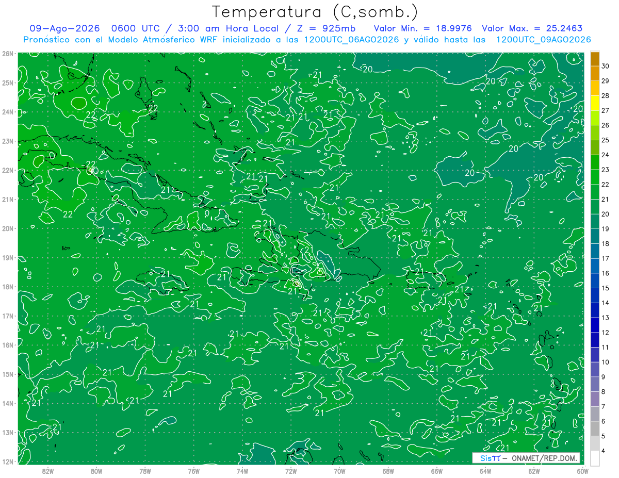
Task: Click the blue swatch between 14 and 15
Action: pos(595,295)
